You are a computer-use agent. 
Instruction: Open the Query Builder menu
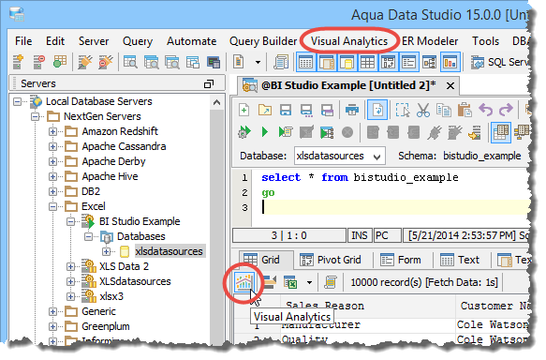pos(263,41)
